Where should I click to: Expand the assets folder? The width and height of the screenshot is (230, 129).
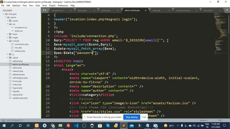pyautogui.click(x=7, y=21)
